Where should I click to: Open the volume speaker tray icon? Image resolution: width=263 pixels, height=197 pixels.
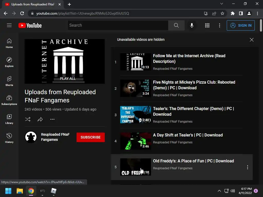click(x=233, y=191)
